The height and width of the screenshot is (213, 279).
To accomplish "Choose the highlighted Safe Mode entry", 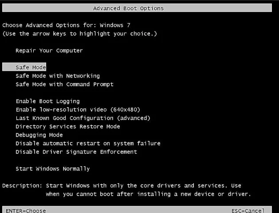I will [24, 67].
